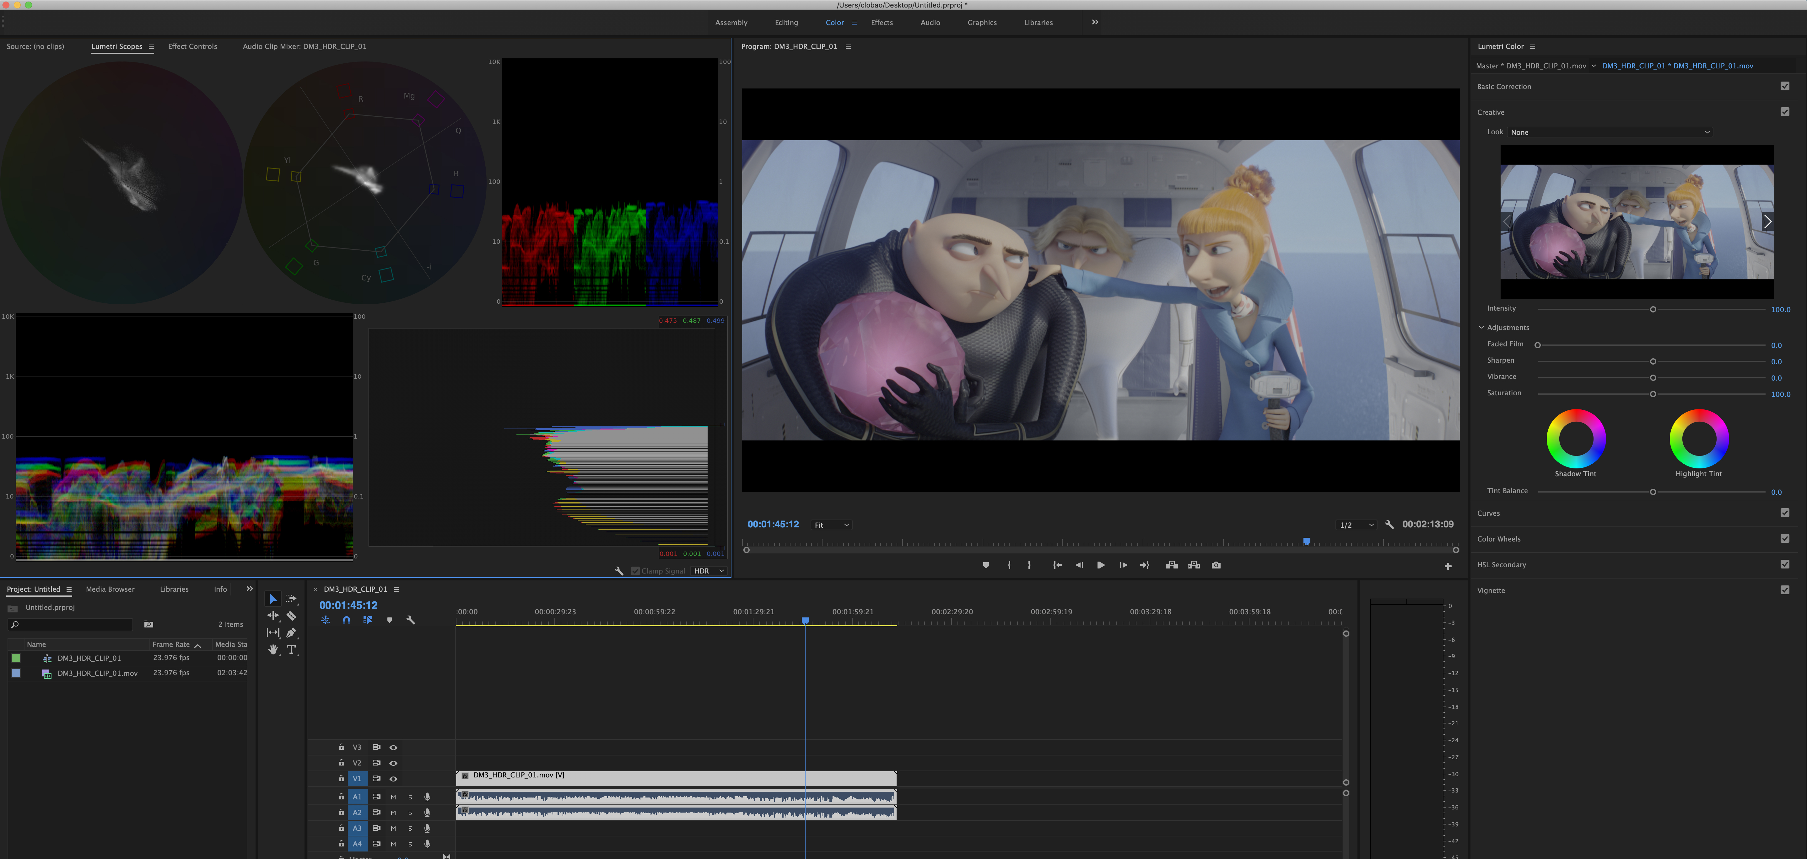
Task: Toggle nest sequence insert icon in timeline
Action: coord(325,620)
